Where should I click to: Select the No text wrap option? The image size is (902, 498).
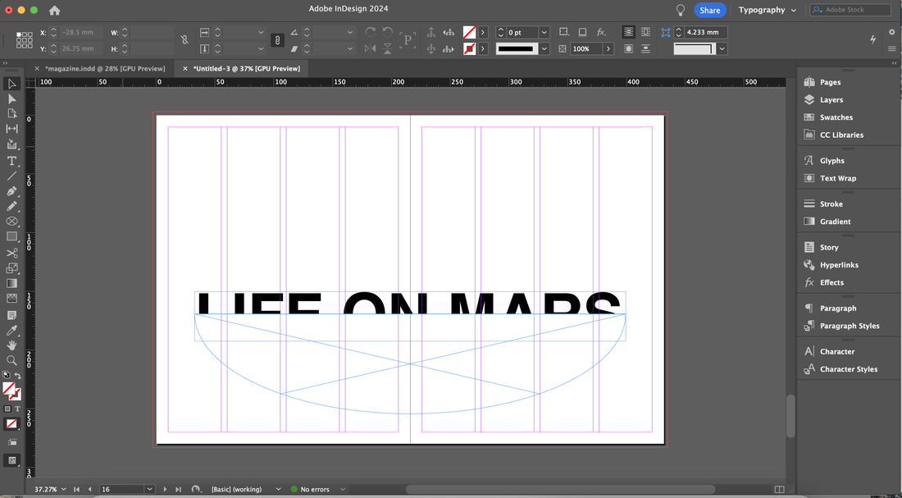pos(629,32)
